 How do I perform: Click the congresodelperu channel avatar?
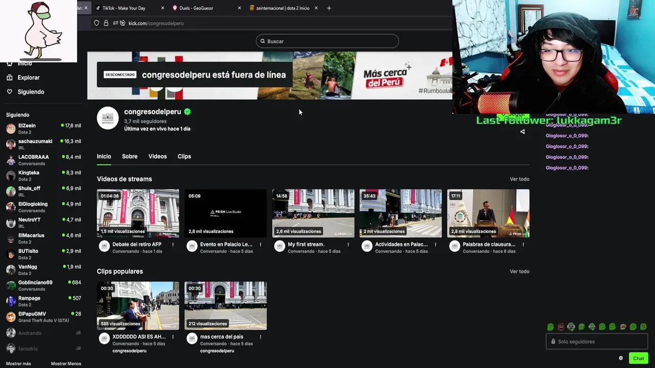pos(107,118)
